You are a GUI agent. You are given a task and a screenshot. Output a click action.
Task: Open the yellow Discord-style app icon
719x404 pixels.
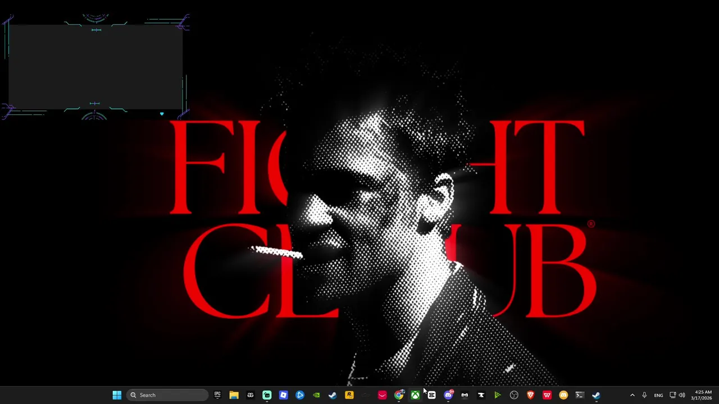[x=563, y=395]
